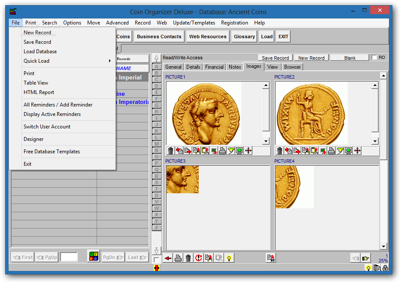Click the printer icon in the bottom toolbar
This screenshot has width=401, height=283.
tap(178, 258)
